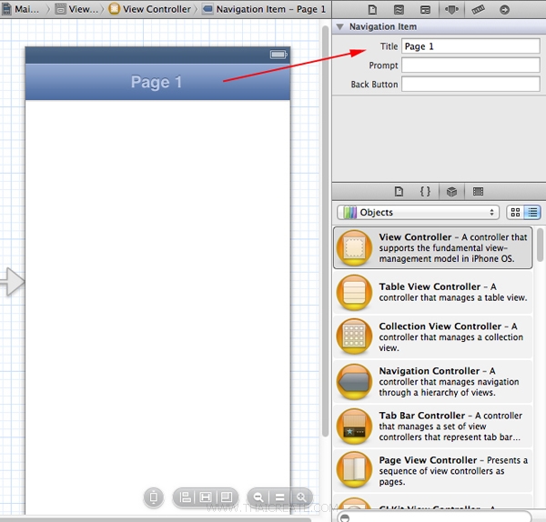Image resolution: width=546 pixels, height=522 pixels.
Task: Select the status bar battery icon
Action: pyautogui.click(x=278, y=55)
